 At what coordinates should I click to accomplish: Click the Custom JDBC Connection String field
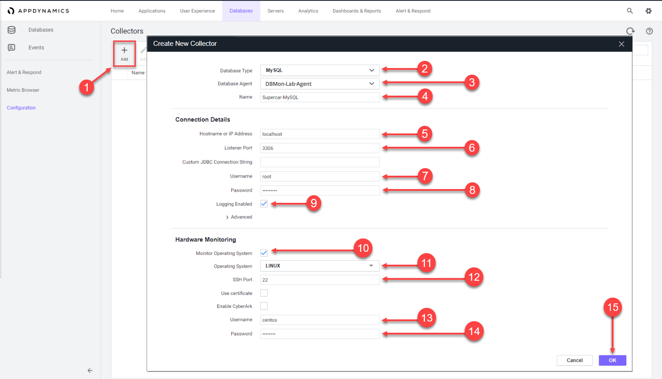[x=320, y=162]
